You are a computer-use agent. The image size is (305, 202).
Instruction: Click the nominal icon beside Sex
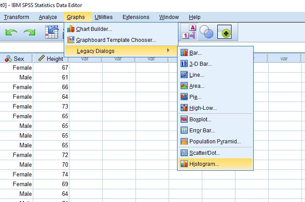(x=8, y=59)
